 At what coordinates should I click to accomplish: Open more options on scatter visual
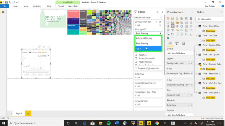point(49,47)
